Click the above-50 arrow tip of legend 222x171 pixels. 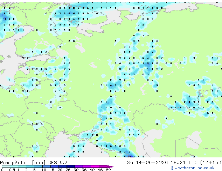point(111,166)
